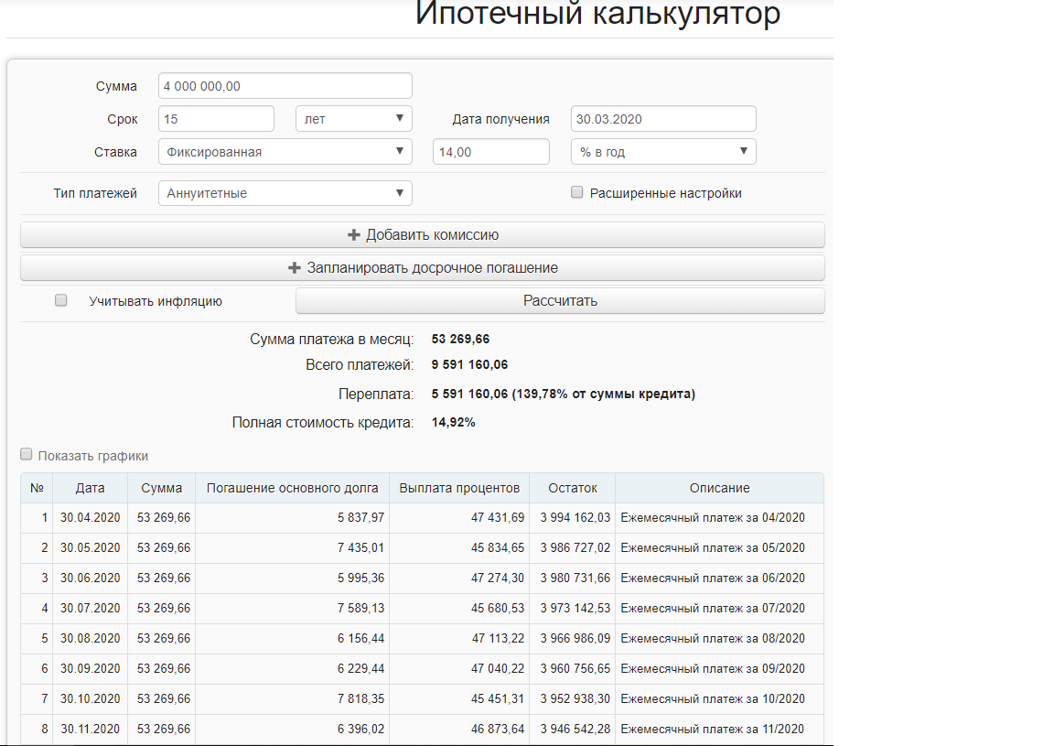Image resolution: width=1054 pixels, height=746 pixels.
Task: Click the total payments value 9 591 160,06
Action: point(470,364)
